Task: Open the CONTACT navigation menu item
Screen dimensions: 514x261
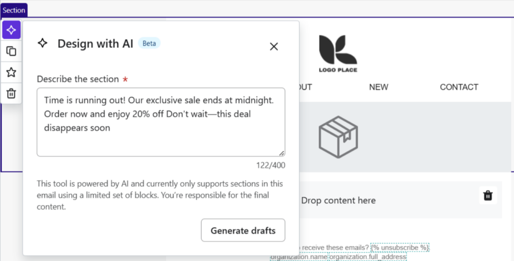Action: pyautogui.click(x=459, y=87)
